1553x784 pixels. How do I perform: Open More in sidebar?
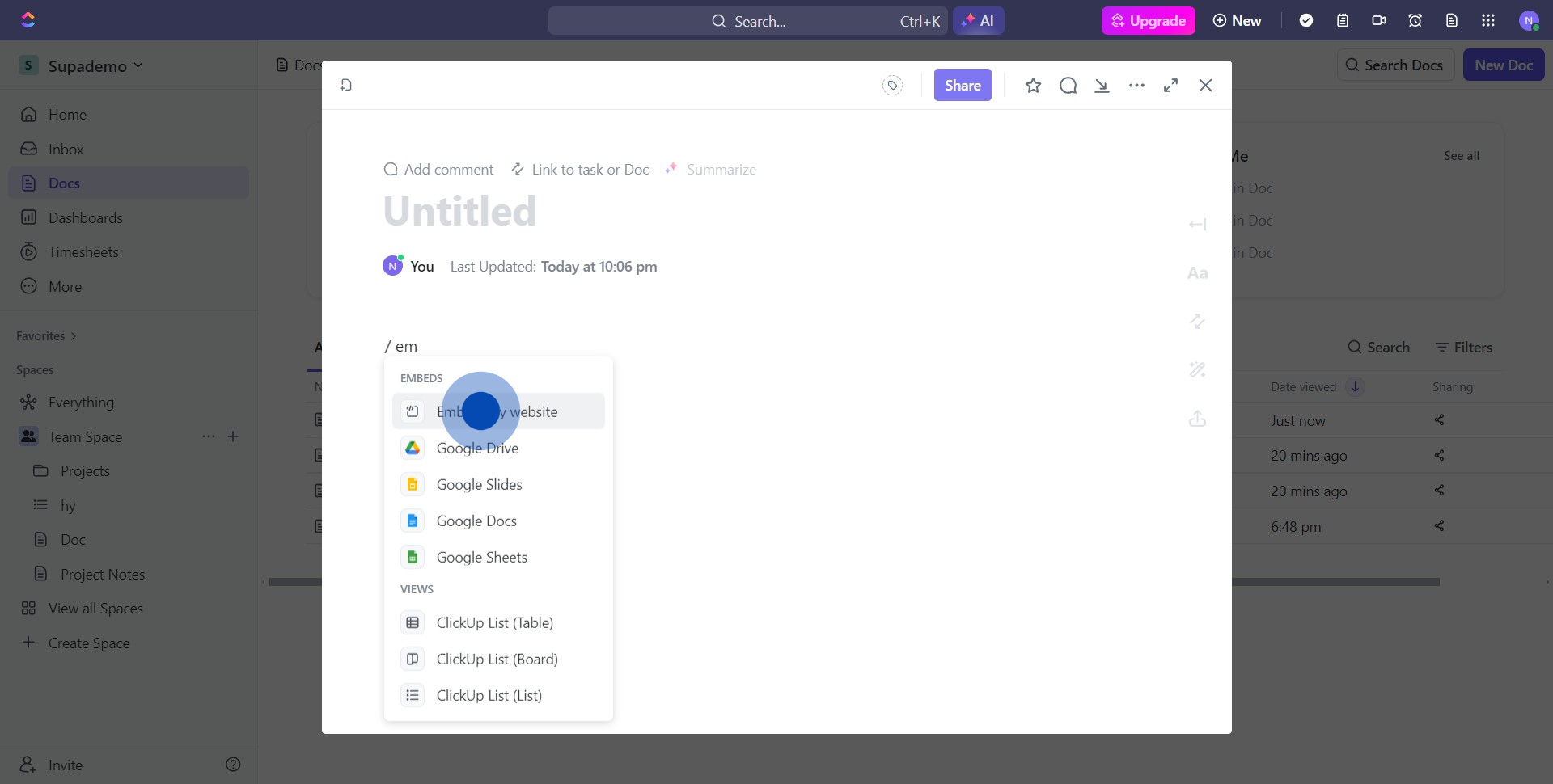[x=129, y=286]
